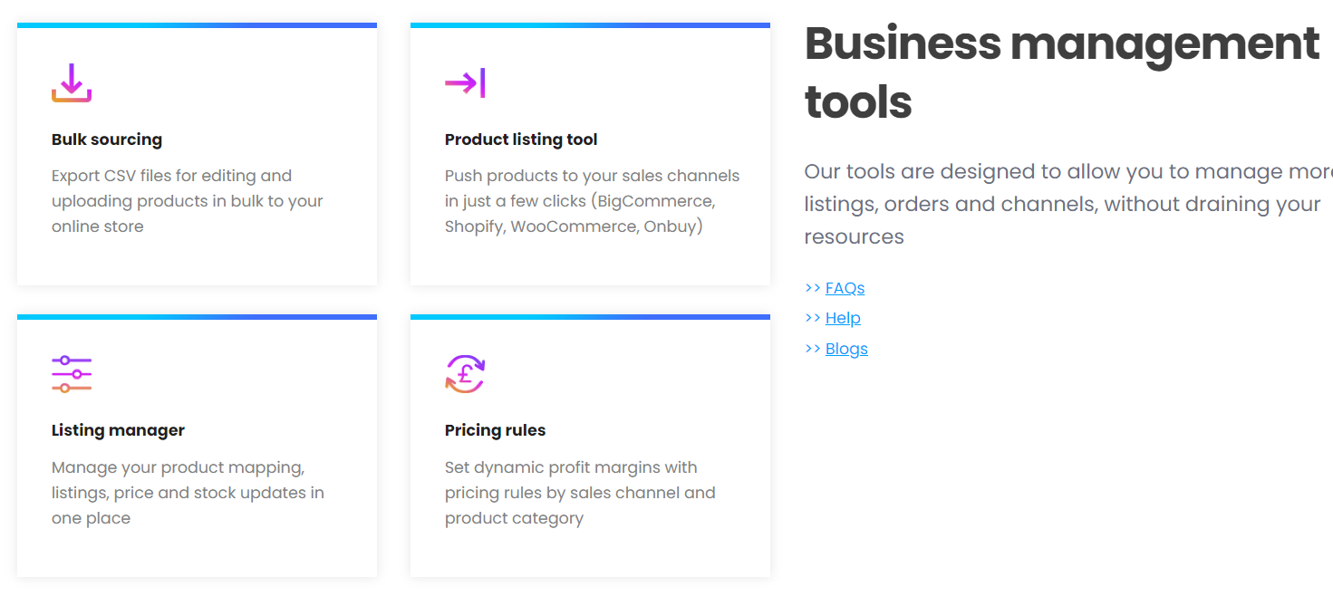Screen dimensions: 1333x606
Task: Click the double chevron before FAQs
Action: pyautogui.click(x=812, y=288)
